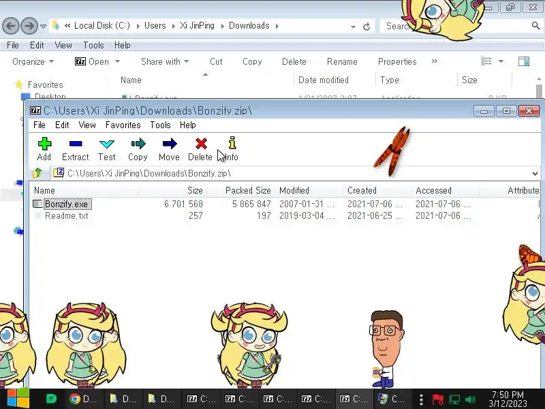Open the Favorites menu in 7-Zip
Screen dimensions: 545x409
pyautogui.click(x=123, y=125)
